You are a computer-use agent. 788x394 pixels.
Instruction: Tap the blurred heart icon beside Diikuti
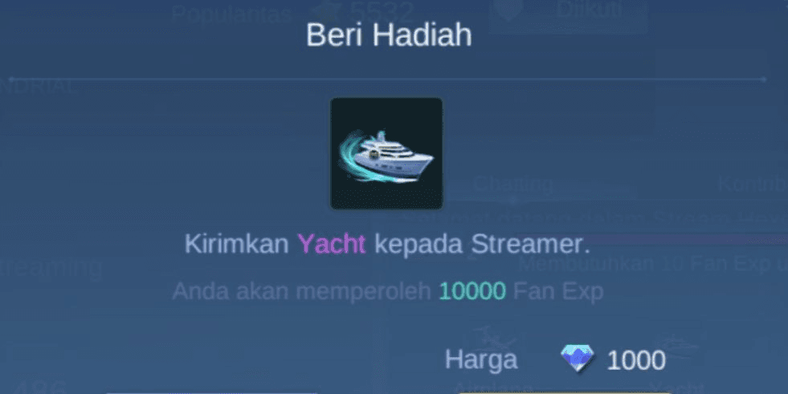pyautogui.click(x=507, y=9)
